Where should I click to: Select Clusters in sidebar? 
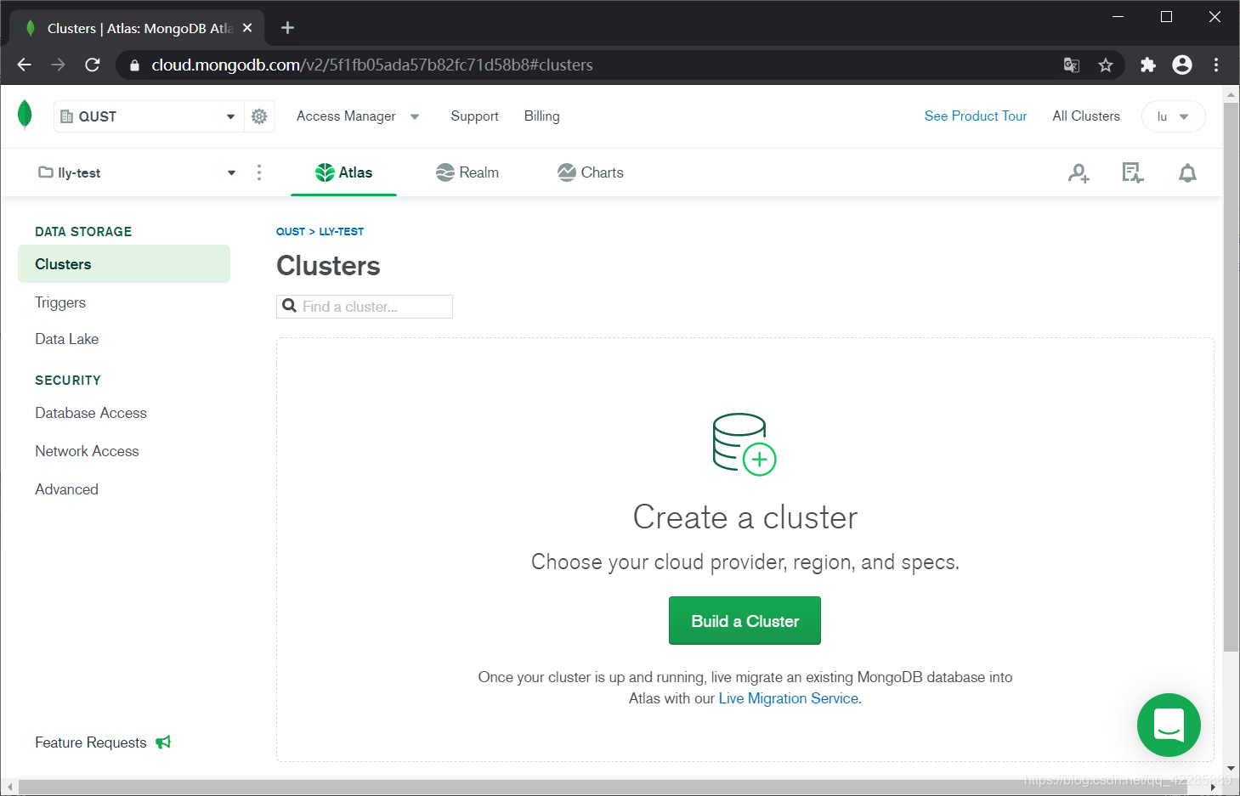[x=124, y=264]
